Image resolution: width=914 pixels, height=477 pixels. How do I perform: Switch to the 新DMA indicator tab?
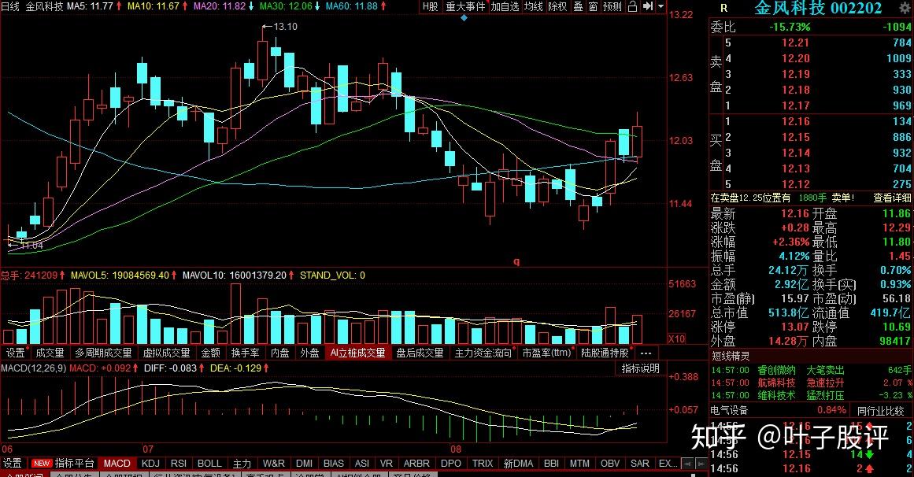tap(518, 463)
